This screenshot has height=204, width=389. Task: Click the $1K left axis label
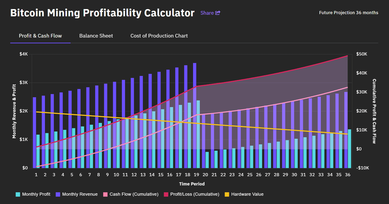[24, 139]
